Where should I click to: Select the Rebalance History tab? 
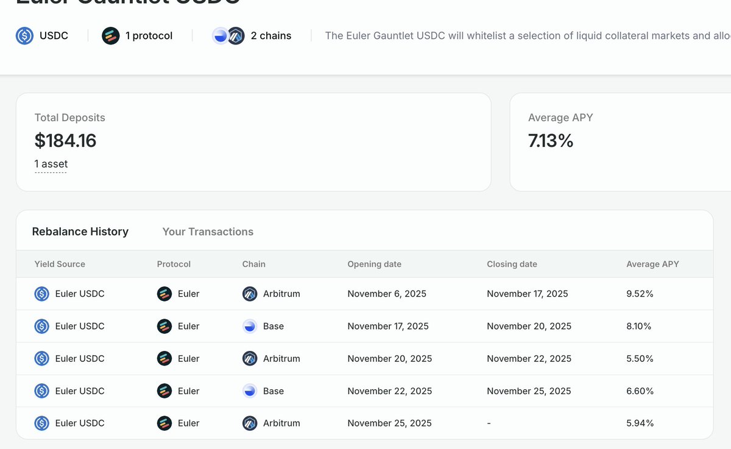click(x=80, y=232)
